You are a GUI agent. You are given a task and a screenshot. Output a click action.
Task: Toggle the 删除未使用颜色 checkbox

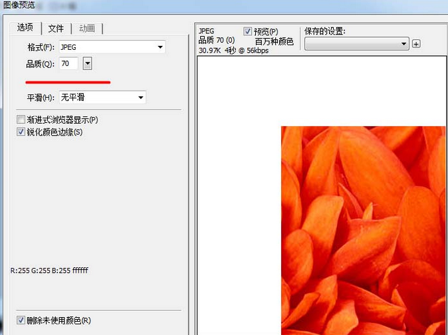[x=21, y=320]
